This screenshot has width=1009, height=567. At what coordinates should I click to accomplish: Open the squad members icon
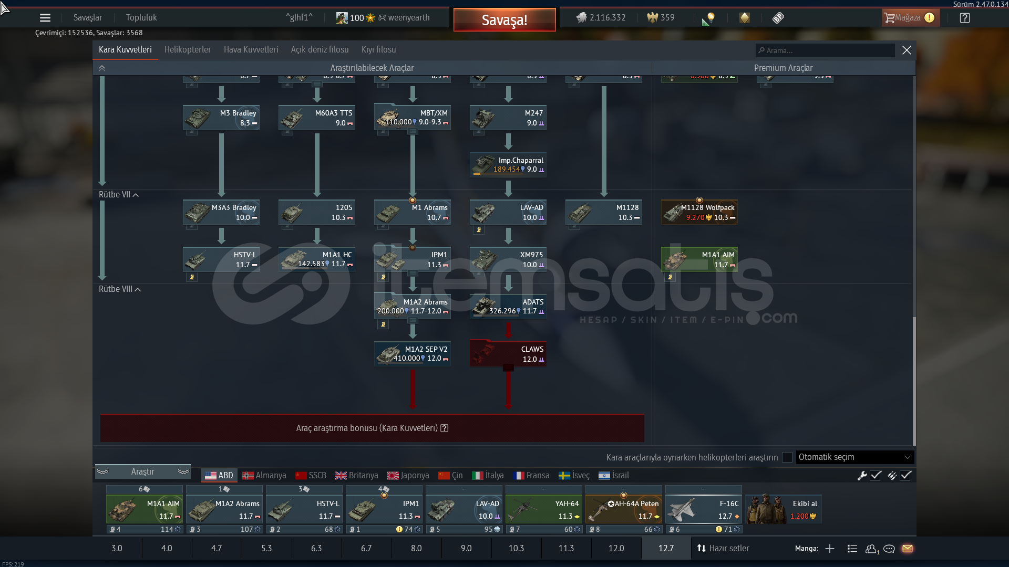[872, 549]
